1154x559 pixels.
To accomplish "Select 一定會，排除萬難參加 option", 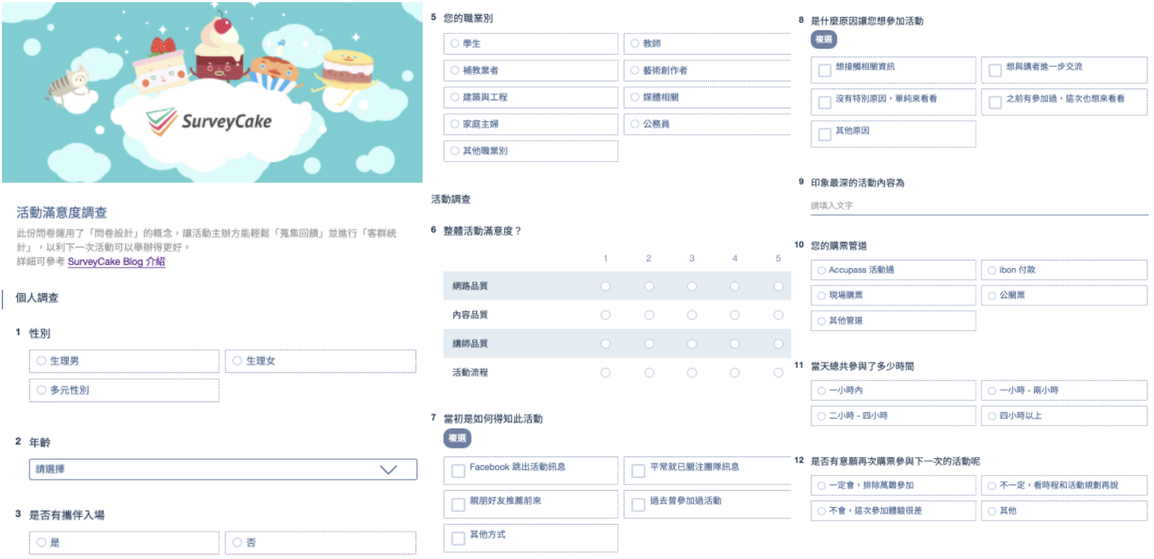I will pyautogui.click(x=821, y=486).
